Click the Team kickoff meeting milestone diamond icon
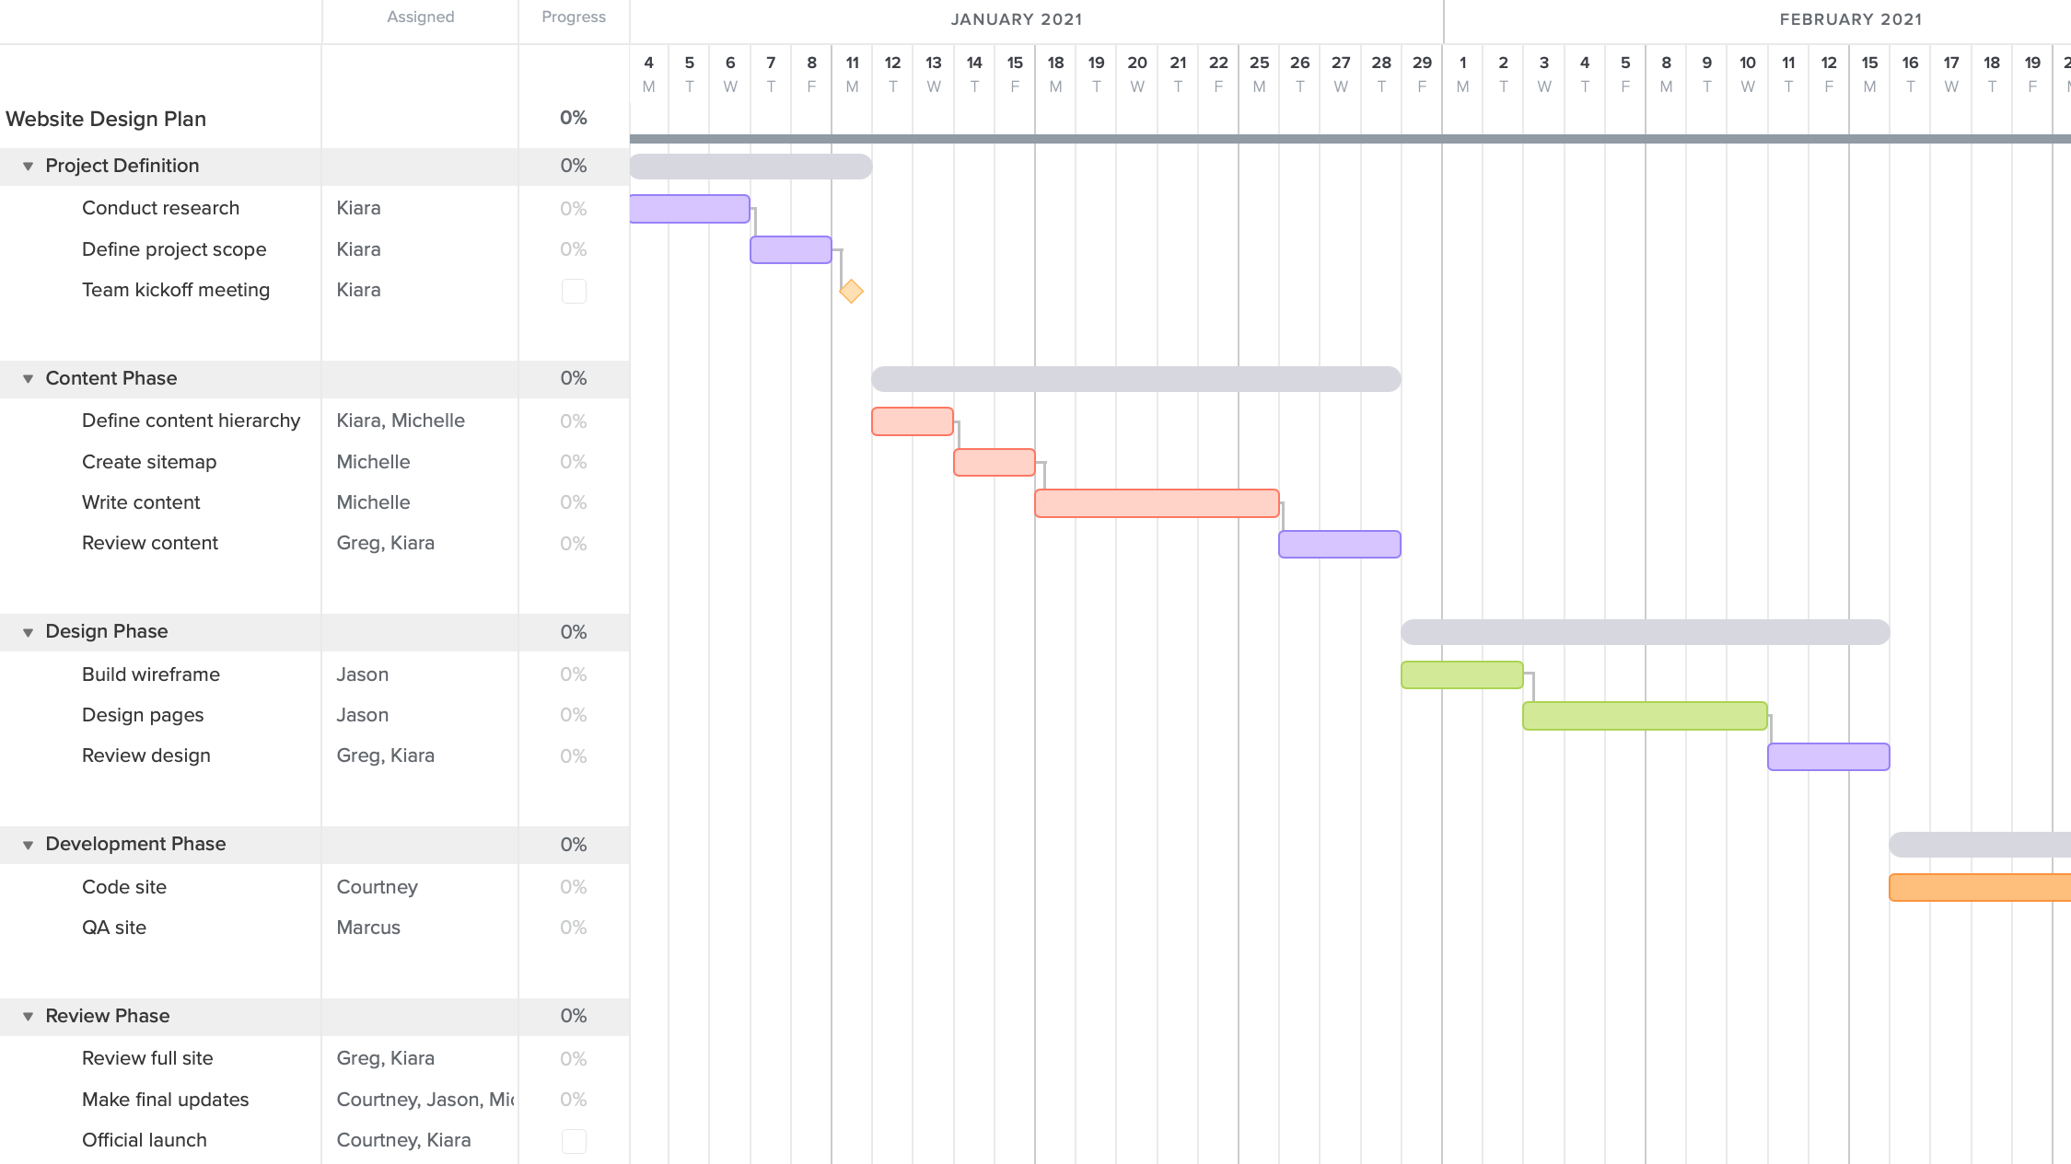This screenshot has width=2071, height=1164. [851, 289]
